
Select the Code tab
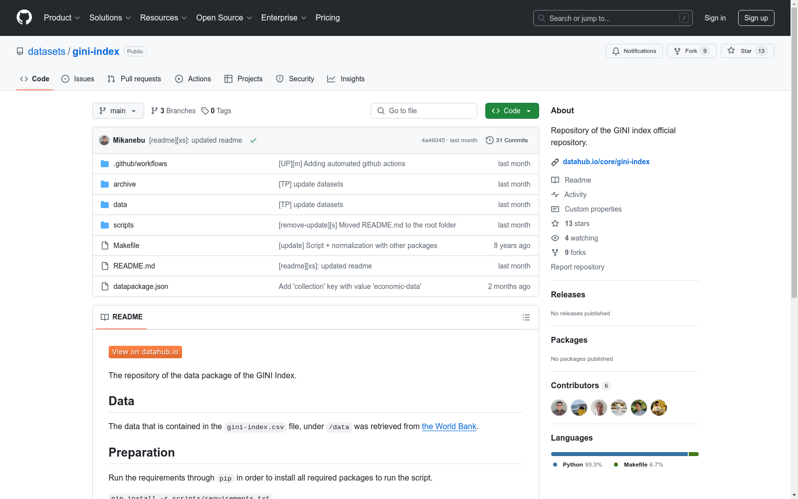[x=35, y=79]
